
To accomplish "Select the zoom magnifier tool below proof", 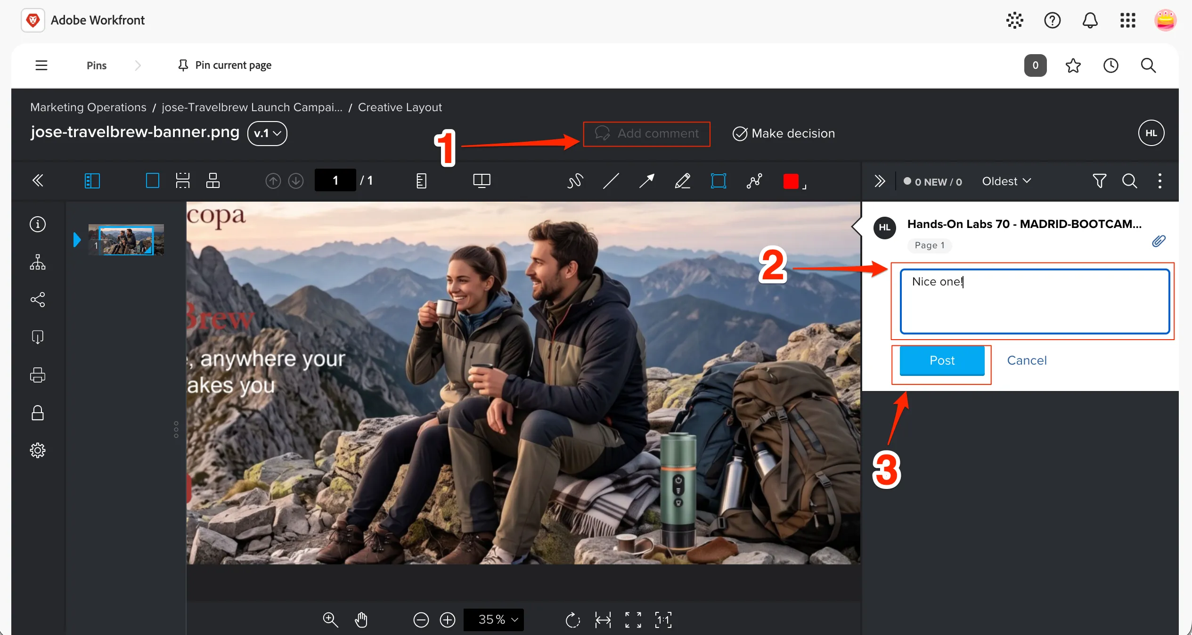I will click(x=330, y=620).
